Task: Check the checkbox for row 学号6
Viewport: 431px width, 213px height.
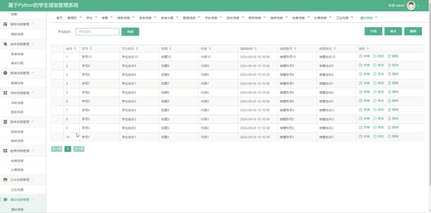Action: 55,92
